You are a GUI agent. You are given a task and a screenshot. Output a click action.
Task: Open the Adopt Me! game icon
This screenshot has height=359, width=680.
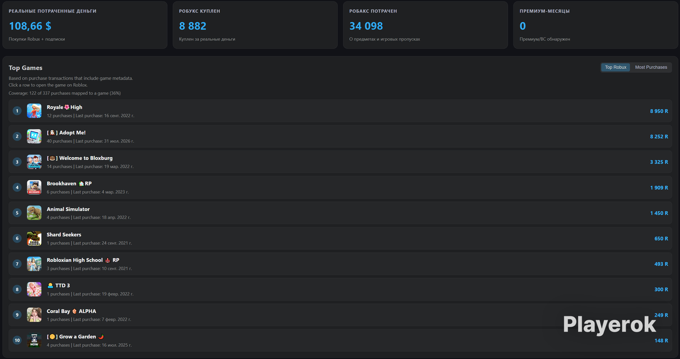[x=34, y=136]
